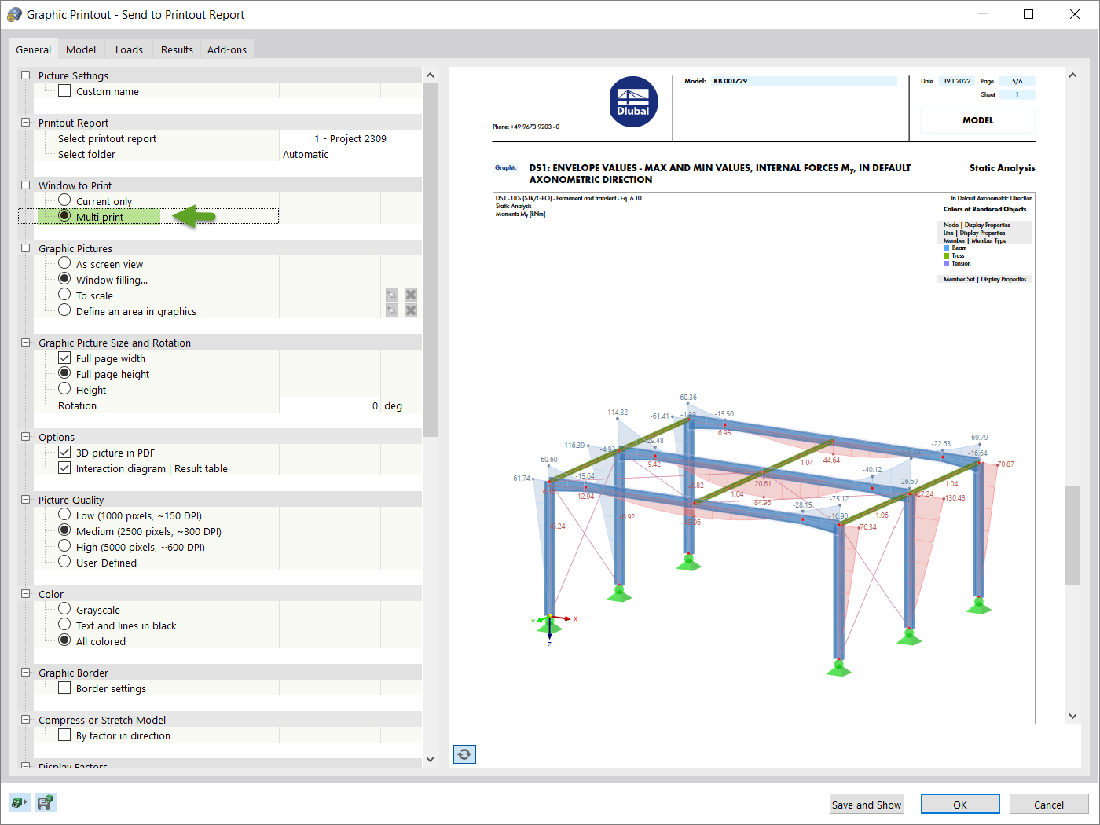Select the To scale radio button
The image size is (1100, 825).
(x=64, y=295)
